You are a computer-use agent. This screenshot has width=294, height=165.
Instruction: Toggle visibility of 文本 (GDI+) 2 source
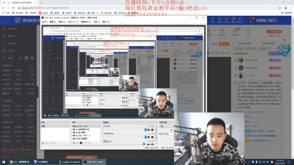point(74,135)
